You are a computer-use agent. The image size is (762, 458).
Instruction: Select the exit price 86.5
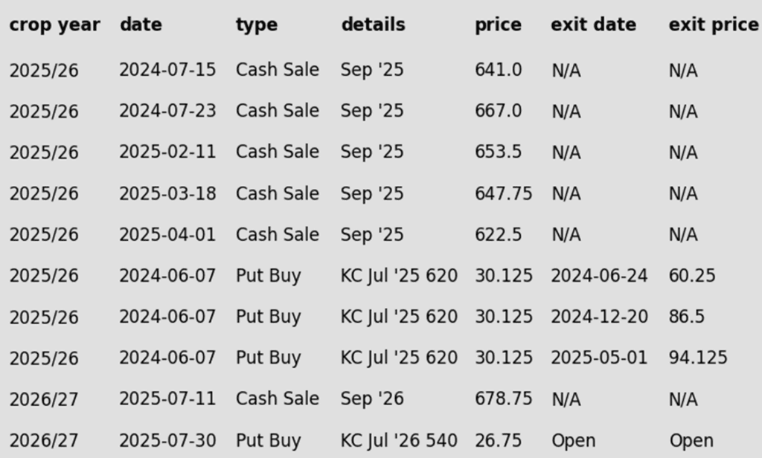tap(686, 317)
